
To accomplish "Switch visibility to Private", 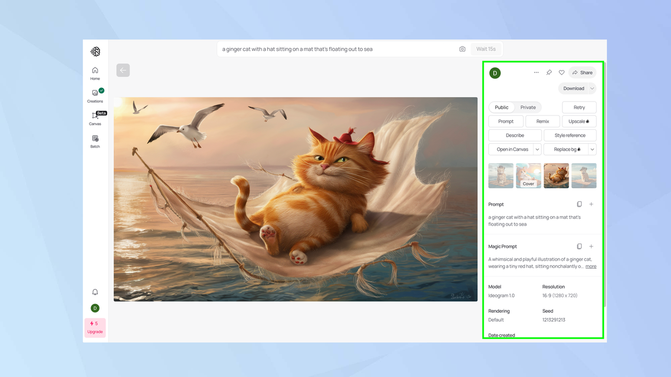I will pyautogui.click(x=528, y=107).
